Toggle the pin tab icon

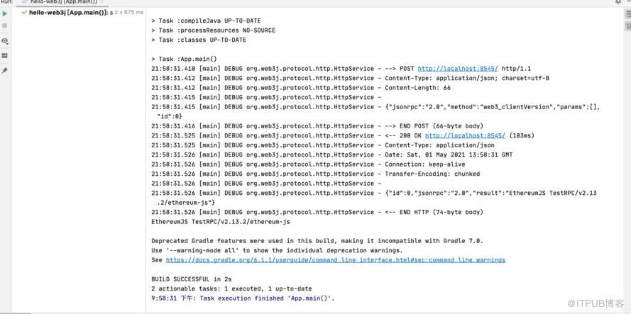(5, 70)
